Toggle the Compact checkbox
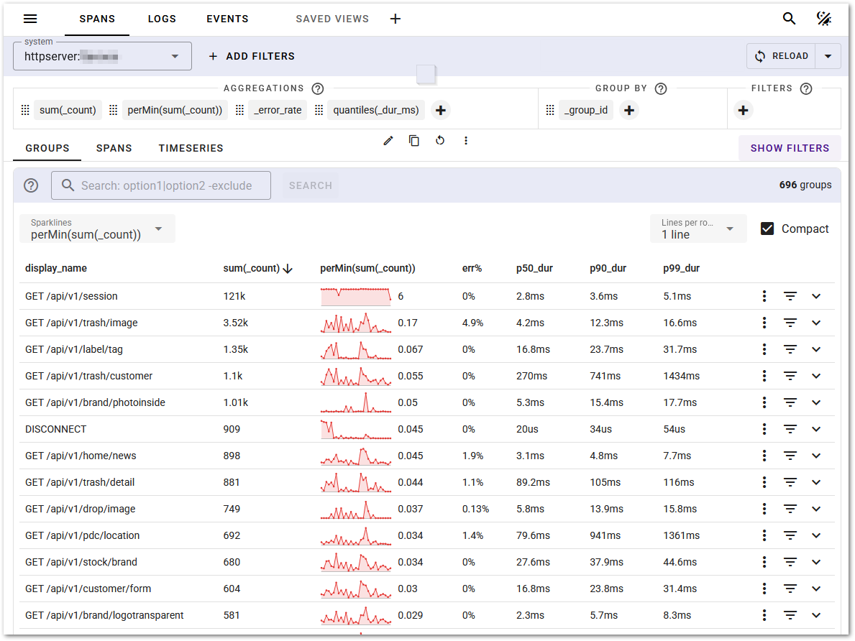Image resolution: width=855 pixels, height=641 pixels. click(x=767, y=229)
